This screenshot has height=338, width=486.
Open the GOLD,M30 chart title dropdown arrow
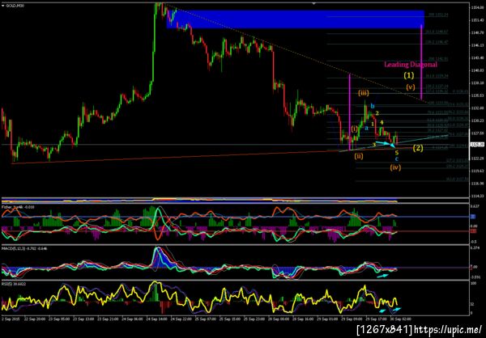pyautogui.click(x=2, y=6)
